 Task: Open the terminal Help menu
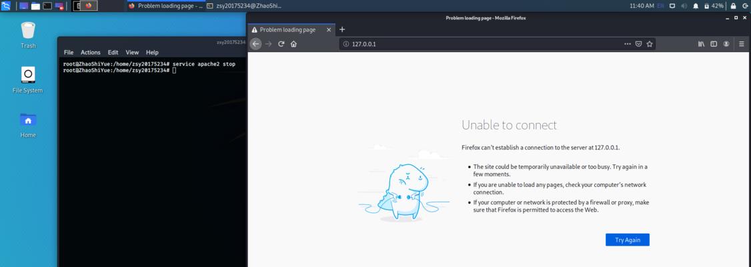(x=152, y=52)
